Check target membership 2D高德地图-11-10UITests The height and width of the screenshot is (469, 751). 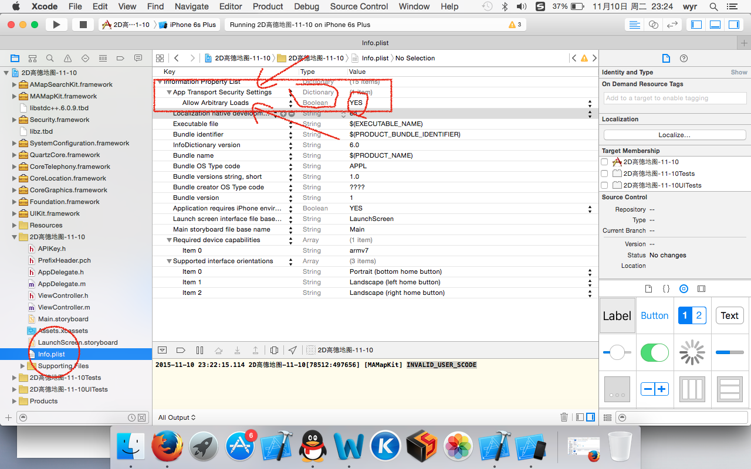pos(604,185)
